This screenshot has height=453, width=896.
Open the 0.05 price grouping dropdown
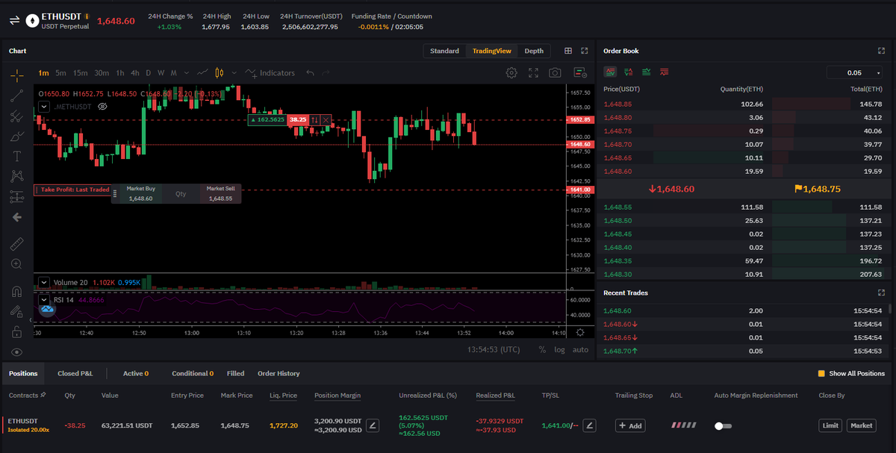[x=855, y=72]
